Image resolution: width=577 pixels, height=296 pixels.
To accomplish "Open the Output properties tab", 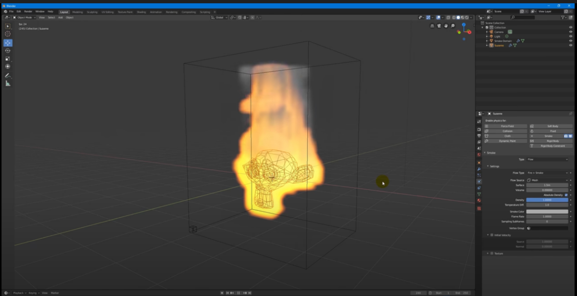I will tap(479, 136).
